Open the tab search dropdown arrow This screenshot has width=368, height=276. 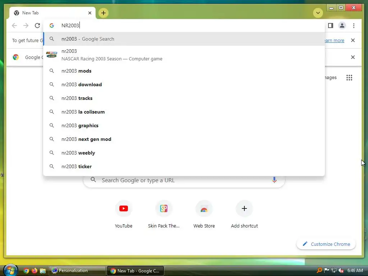318,13
